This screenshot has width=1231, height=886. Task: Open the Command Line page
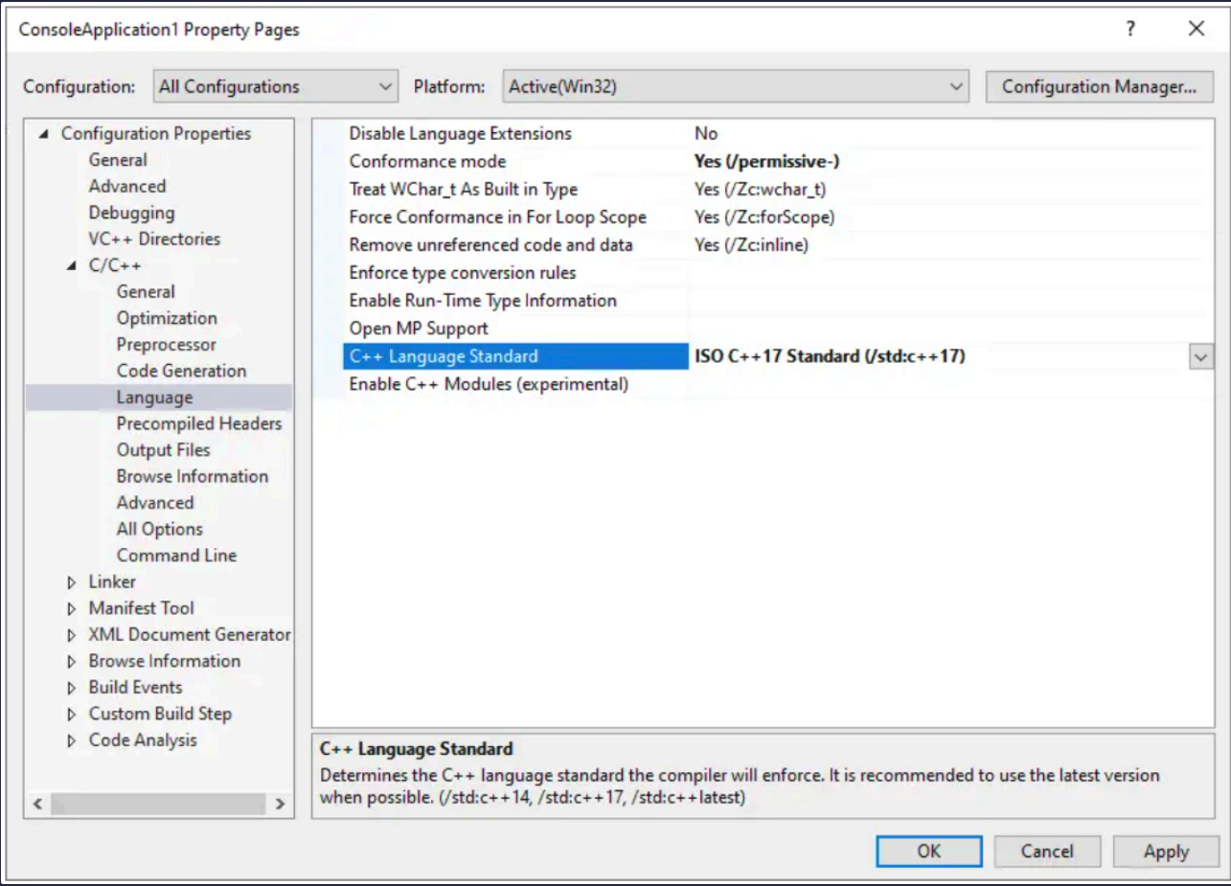tap(176, 556)
